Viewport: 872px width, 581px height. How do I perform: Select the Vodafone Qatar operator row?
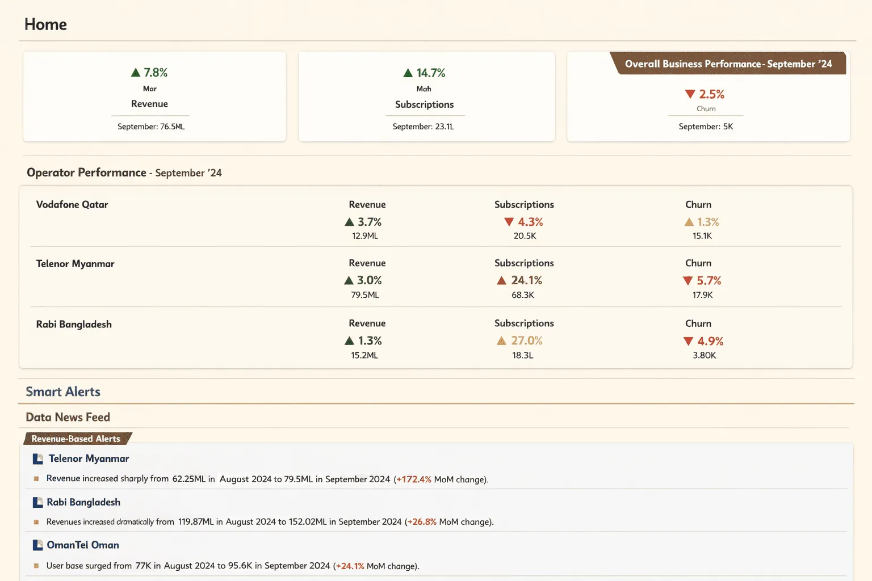click(72, 205)
